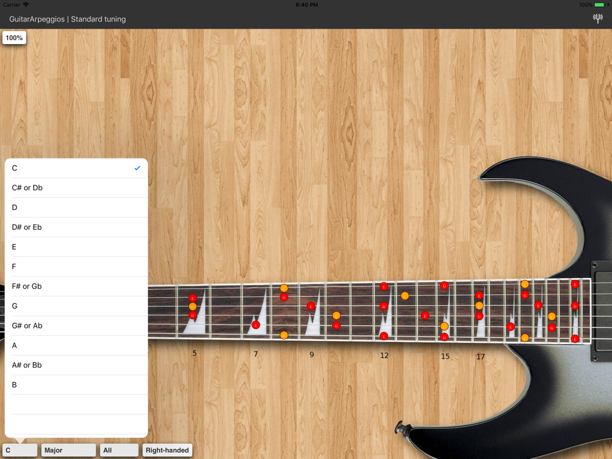Tap the bottom orange C note at fret 8
This screenshot has height=459, width=612.
(x=284, y=335)
